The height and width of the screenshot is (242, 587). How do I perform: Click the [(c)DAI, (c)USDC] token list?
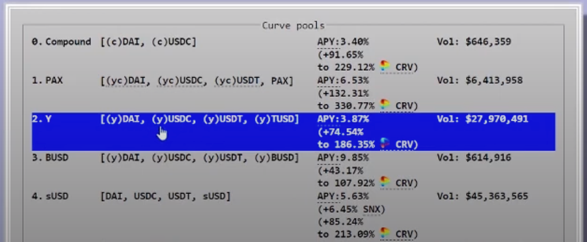148,42
